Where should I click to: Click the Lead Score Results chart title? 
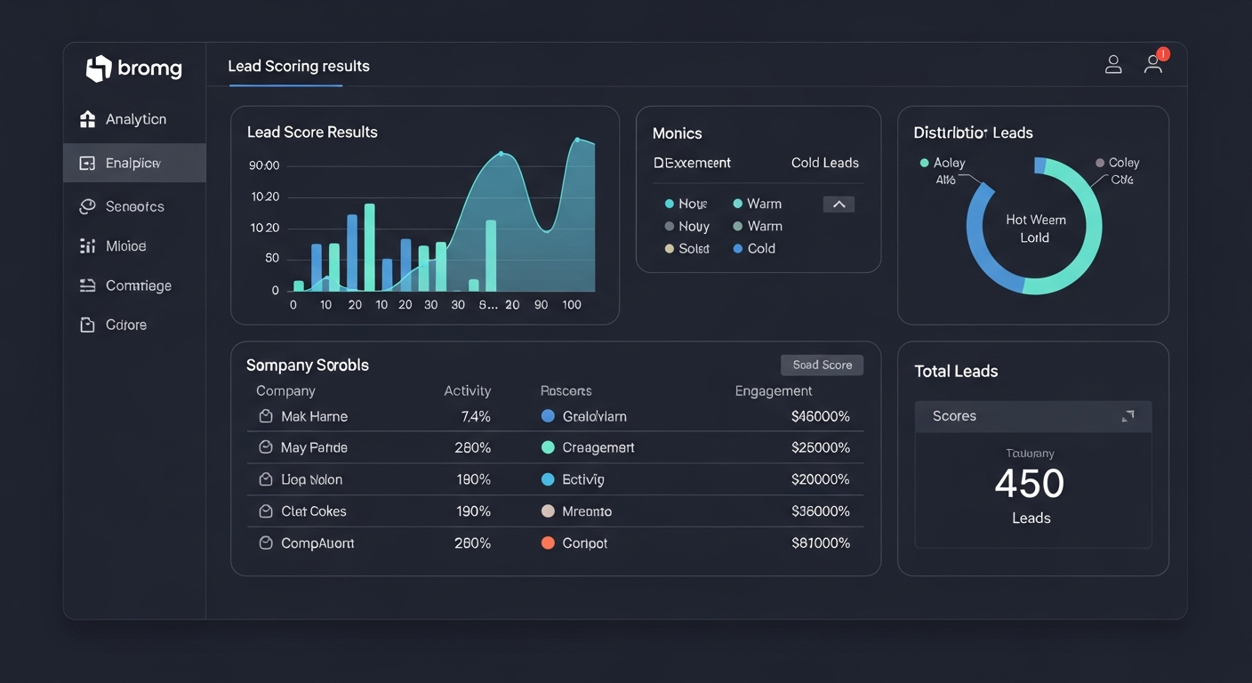(312, 133)
